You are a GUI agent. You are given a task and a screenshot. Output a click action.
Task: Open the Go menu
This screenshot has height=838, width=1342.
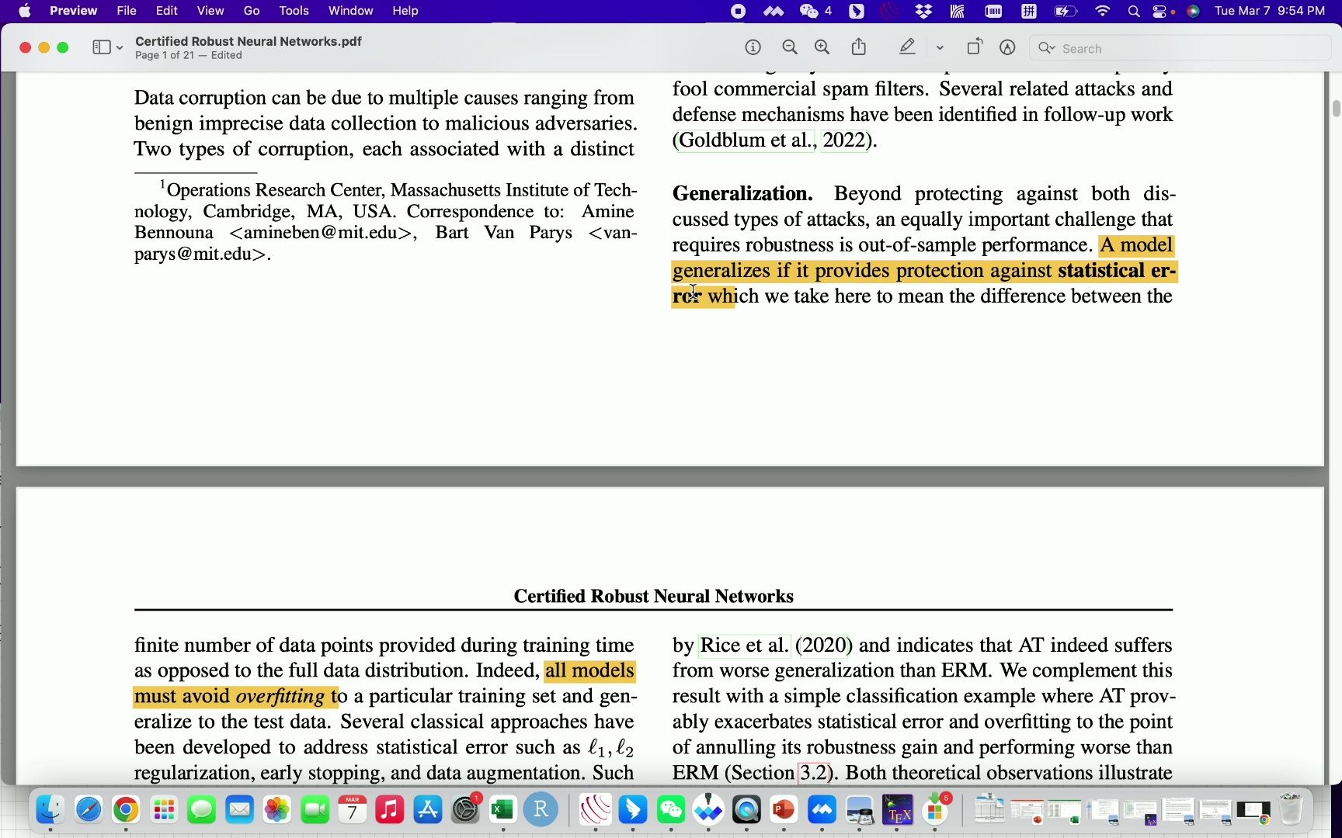pos(252,11)
